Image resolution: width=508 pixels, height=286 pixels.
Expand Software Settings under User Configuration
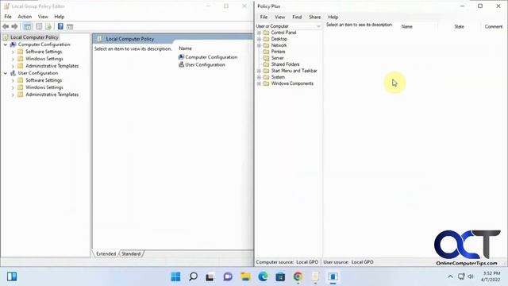coord(13,80)
